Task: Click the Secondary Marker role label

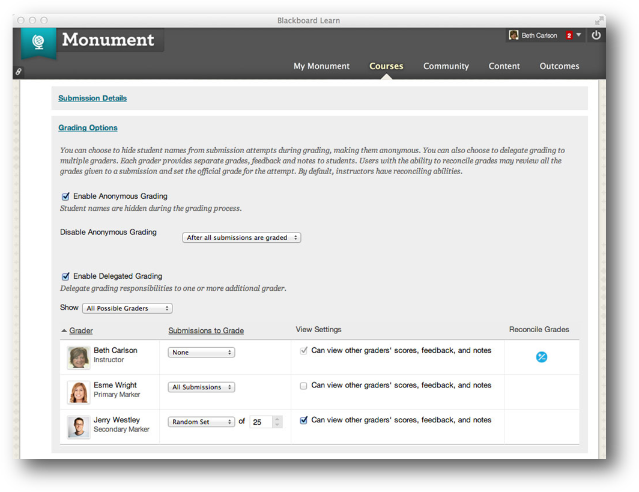Action: pos(121,430)
